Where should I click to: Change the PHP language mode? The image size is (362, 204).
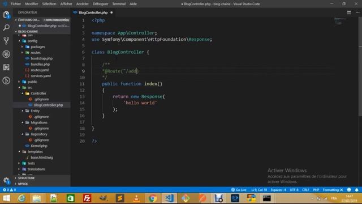[x=316, y=190]
